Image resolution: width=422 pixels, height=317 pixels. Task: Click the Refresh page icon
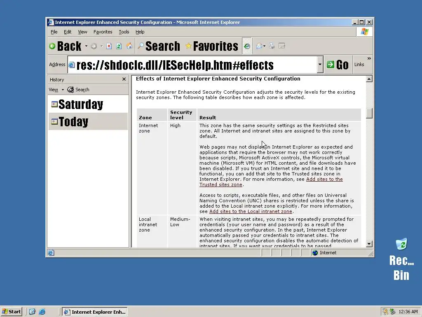[x=119, y=46]
